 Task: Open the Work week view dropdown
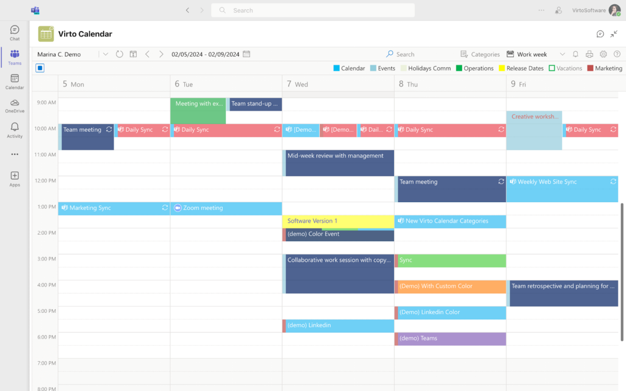point(536,54)
